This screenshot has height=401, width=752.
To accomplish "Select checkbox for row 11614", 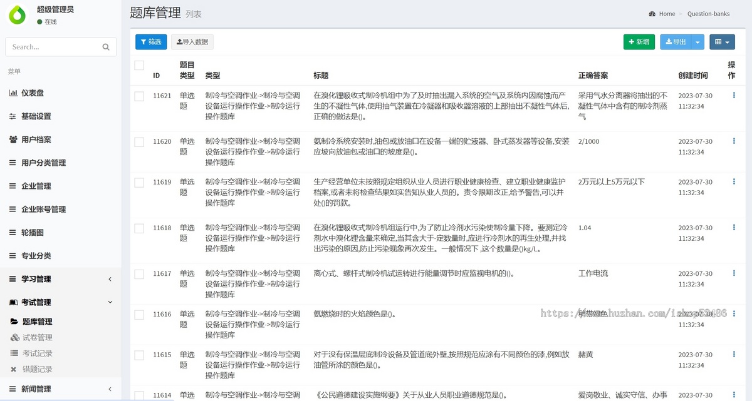I will point(139,395).
